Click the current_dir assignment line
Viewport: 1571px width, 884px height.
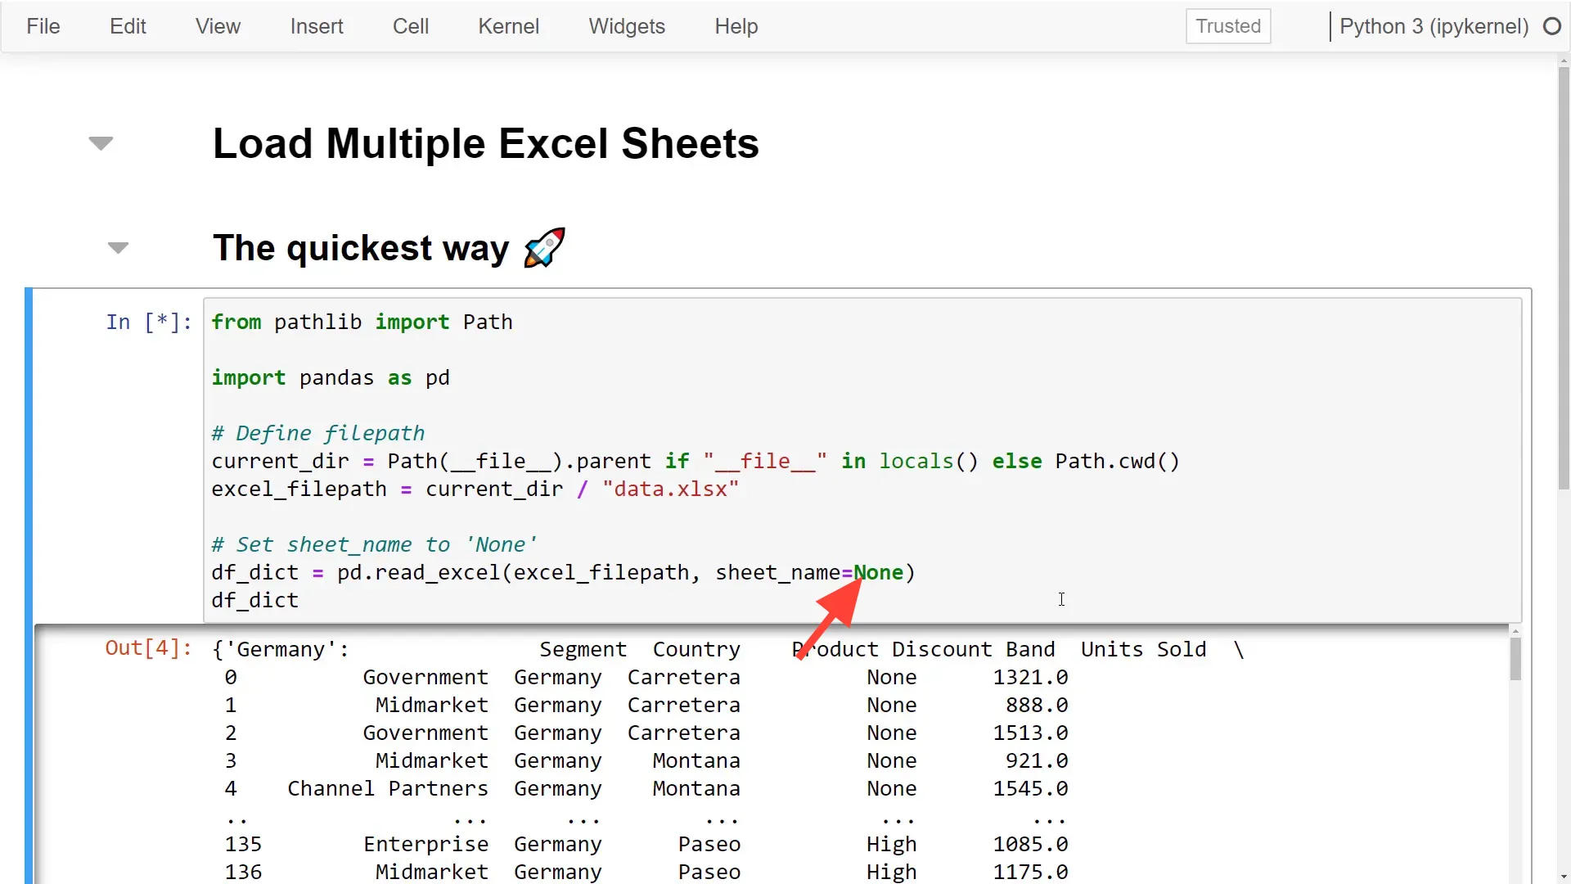coord(695,462)
